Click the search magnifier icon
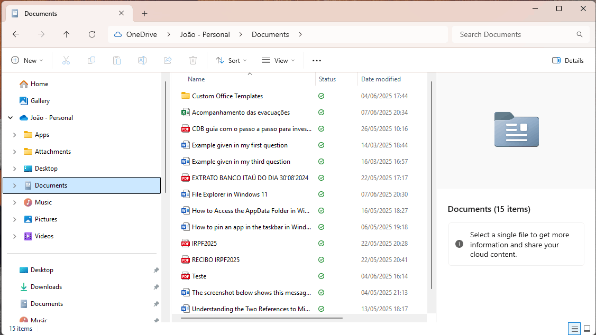 tap(579, 34)
